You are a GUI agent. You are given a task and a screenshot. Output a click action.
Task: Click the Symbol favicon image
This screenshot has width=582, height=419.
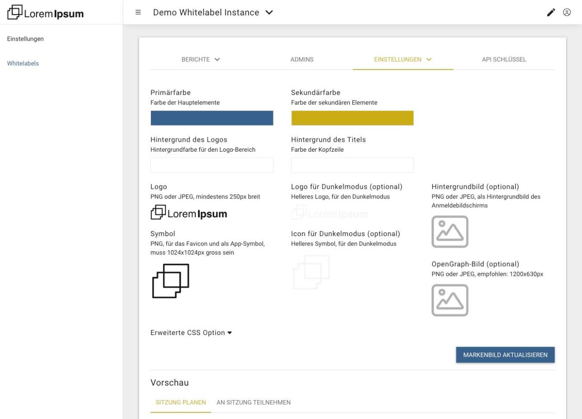click(170, 281)
